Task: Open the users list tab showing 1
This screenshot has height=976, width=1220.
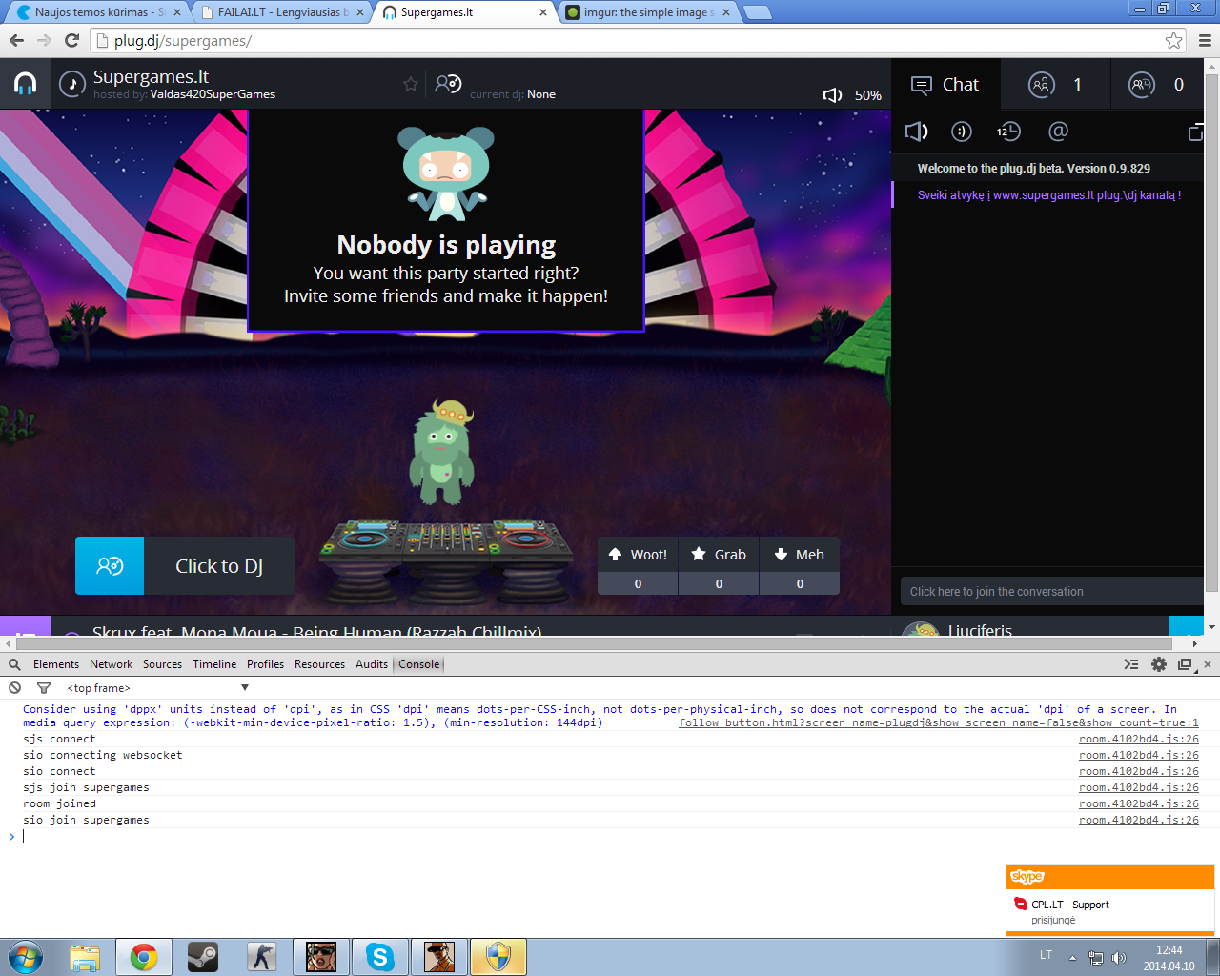Action: [x=1056, y=85]
